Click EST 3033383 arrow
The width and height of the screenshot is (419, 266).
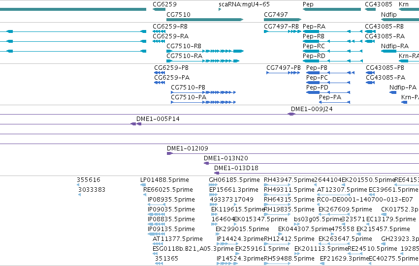[79, 195]
